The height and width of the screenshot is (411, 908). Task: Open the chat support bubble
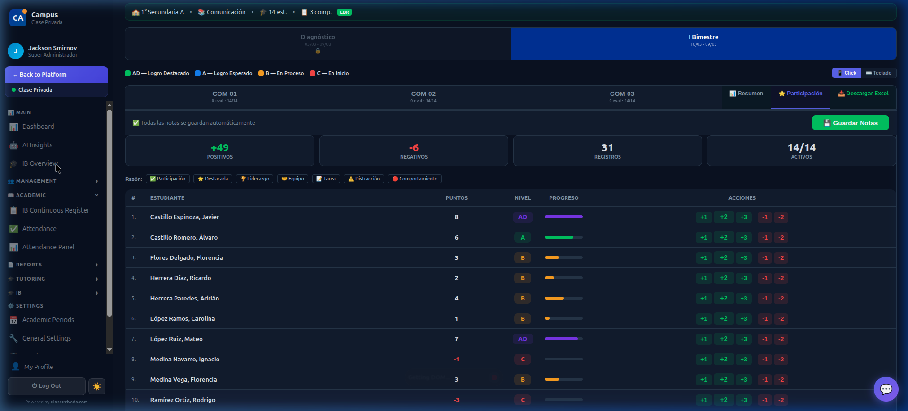pos(886,389)
